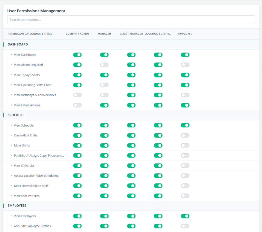
Task: Click the Company Admin column header
Action: (x=77, y=34)
